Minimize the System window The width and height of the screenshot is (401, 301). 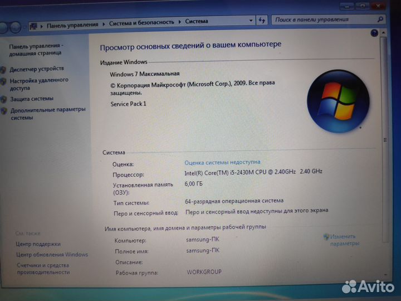tap(347, 6)
